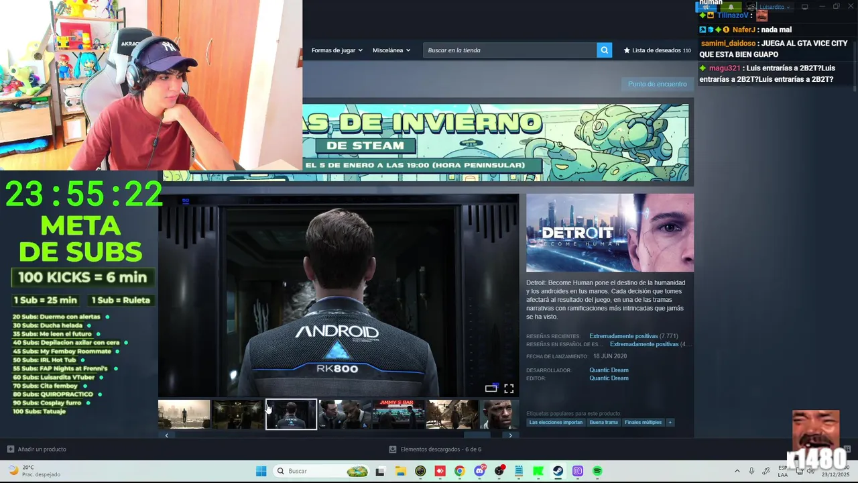Click the thumbnail strip scrollbar handle
The image size is (858, 483).
477,435
